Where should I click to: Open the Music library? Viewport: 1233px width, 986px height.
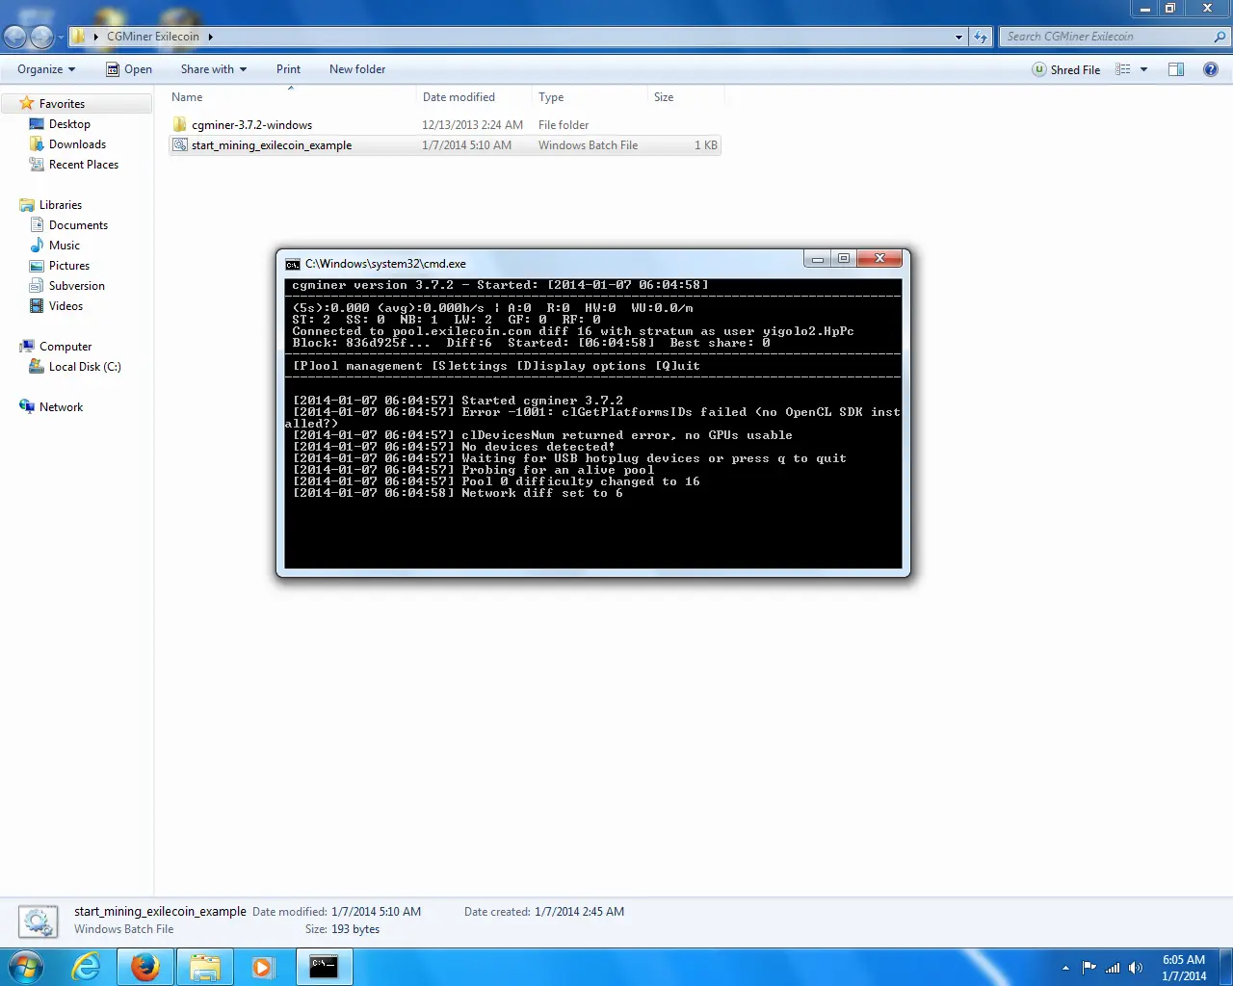click(x=65, y=246)
